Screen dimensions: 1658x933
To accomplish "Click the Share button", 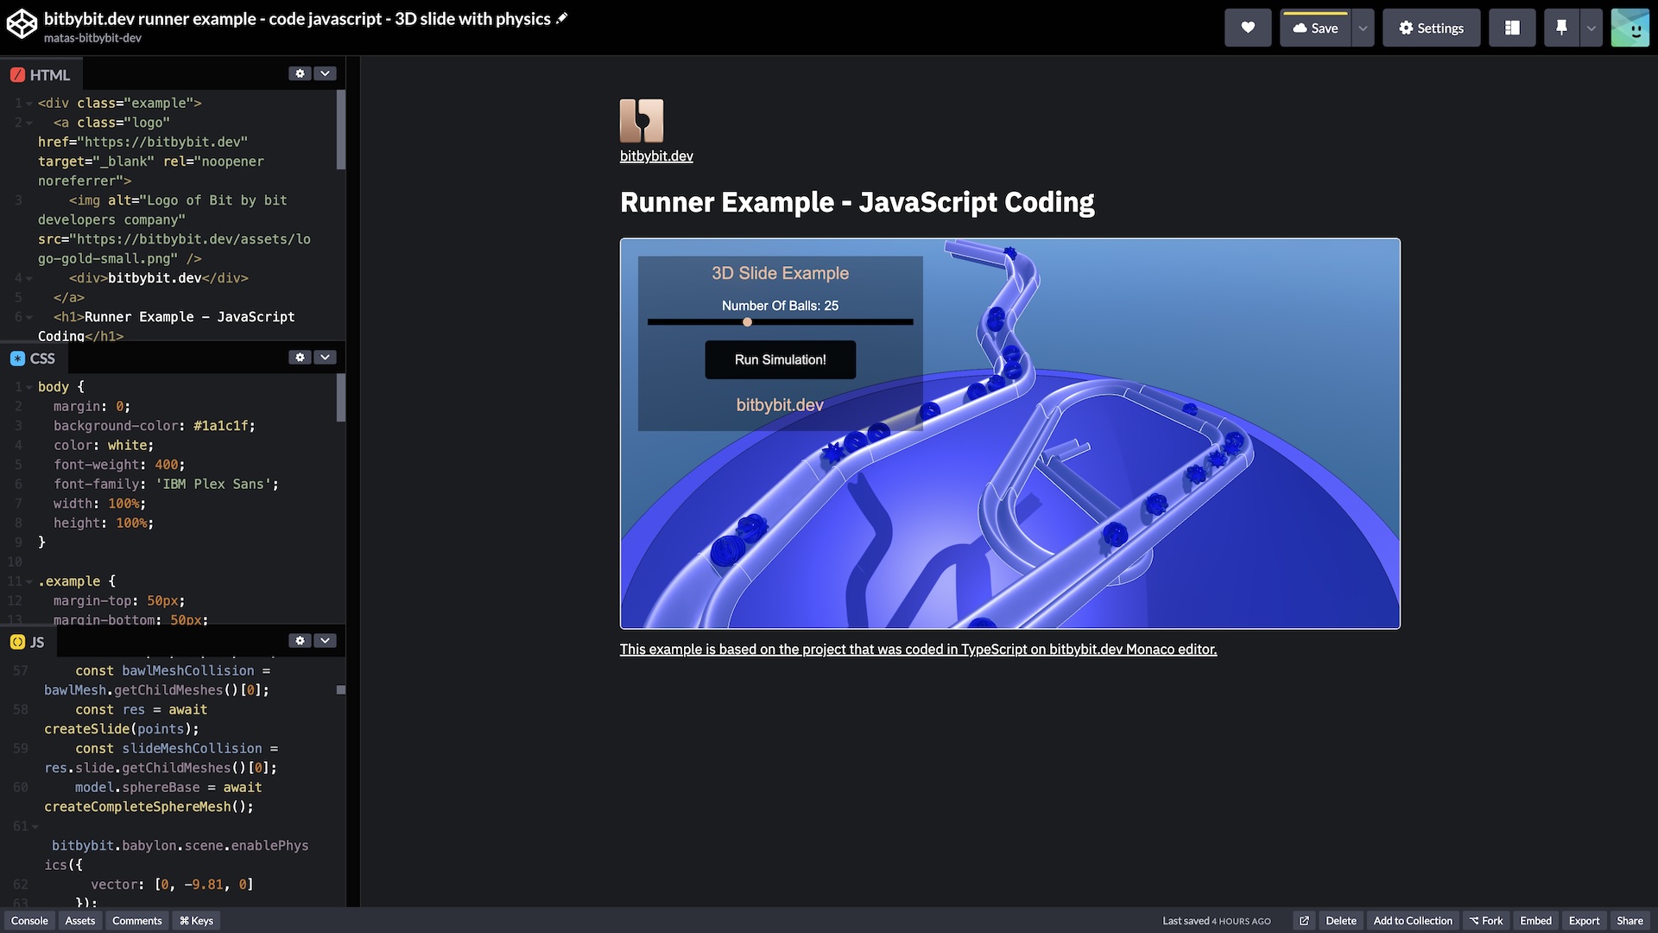I will pyautogui.click(x=1630, y=921).
